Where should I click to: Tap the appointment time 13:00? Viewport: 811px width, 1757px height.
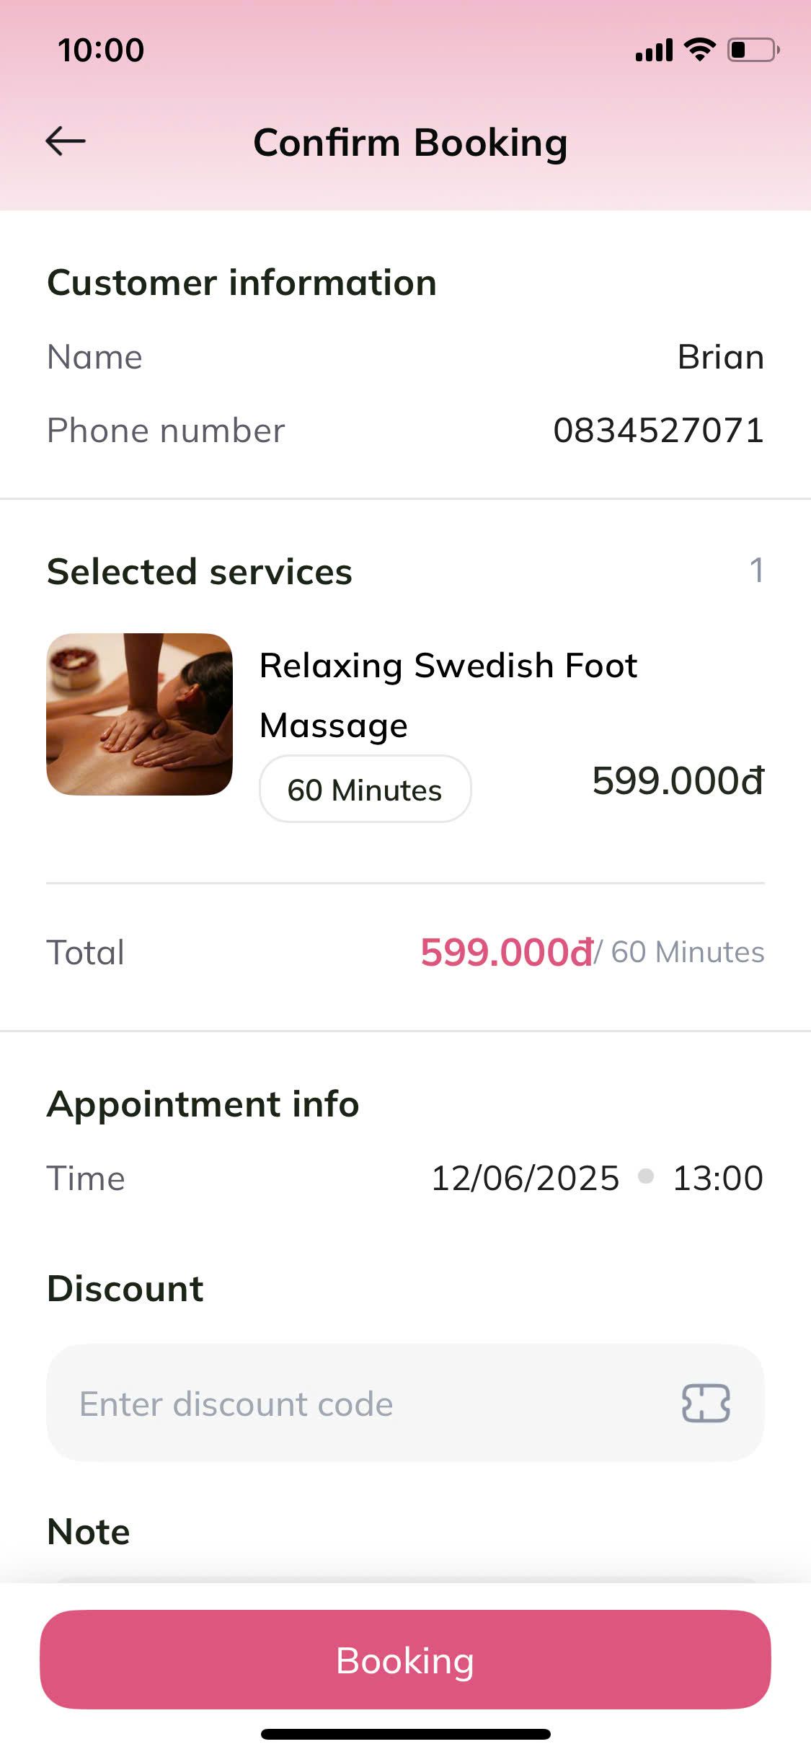717,1178
